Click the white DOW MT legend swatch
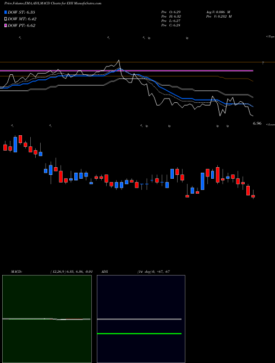 click(x=6, y=19)
